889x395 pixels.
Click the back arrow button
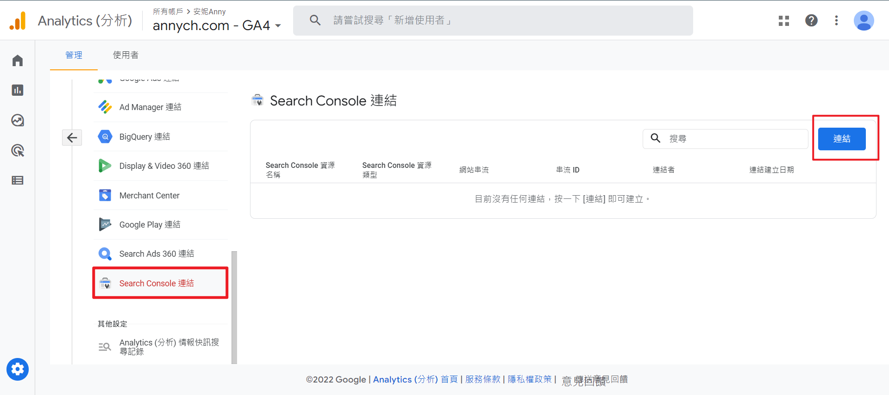[x=72, y=137]
